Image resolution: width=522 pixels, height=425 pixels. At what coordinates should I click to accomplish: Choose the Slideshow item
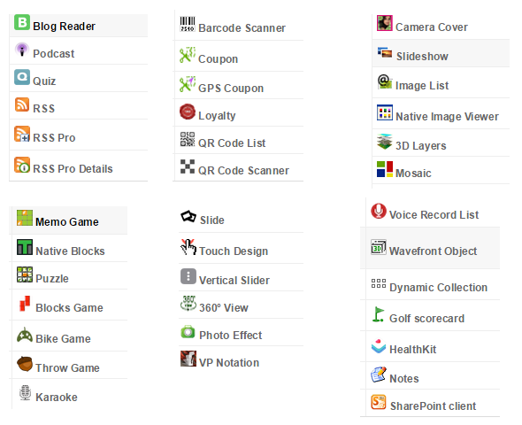pyautogui.click(x=441, y=53)
